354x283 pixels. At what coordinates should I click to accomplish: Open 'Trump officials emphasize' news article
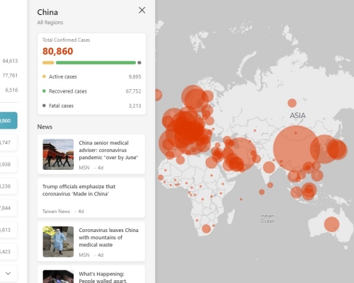(91, 198)
